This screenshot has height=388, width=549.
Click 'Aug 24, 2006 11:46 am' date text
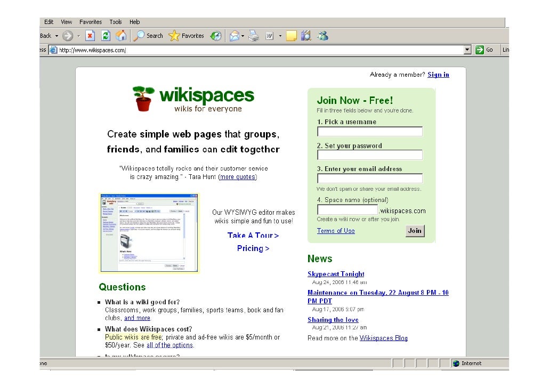[x=340, y=282]
